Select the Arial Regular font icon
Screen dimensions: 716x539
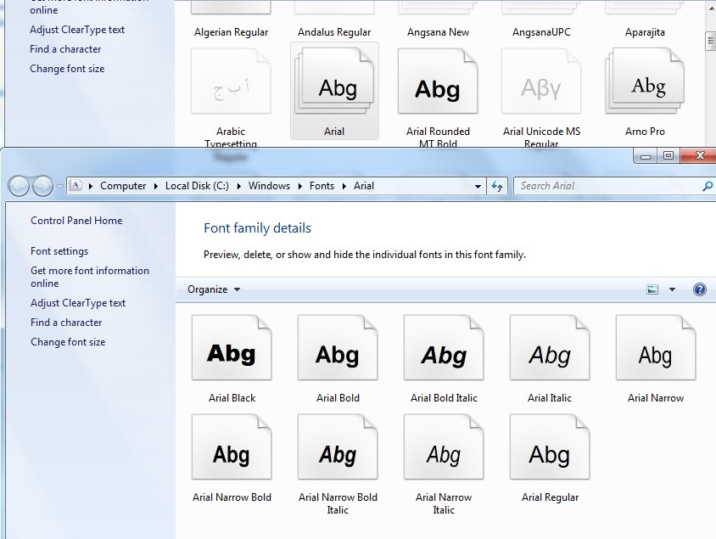(550, 447)
